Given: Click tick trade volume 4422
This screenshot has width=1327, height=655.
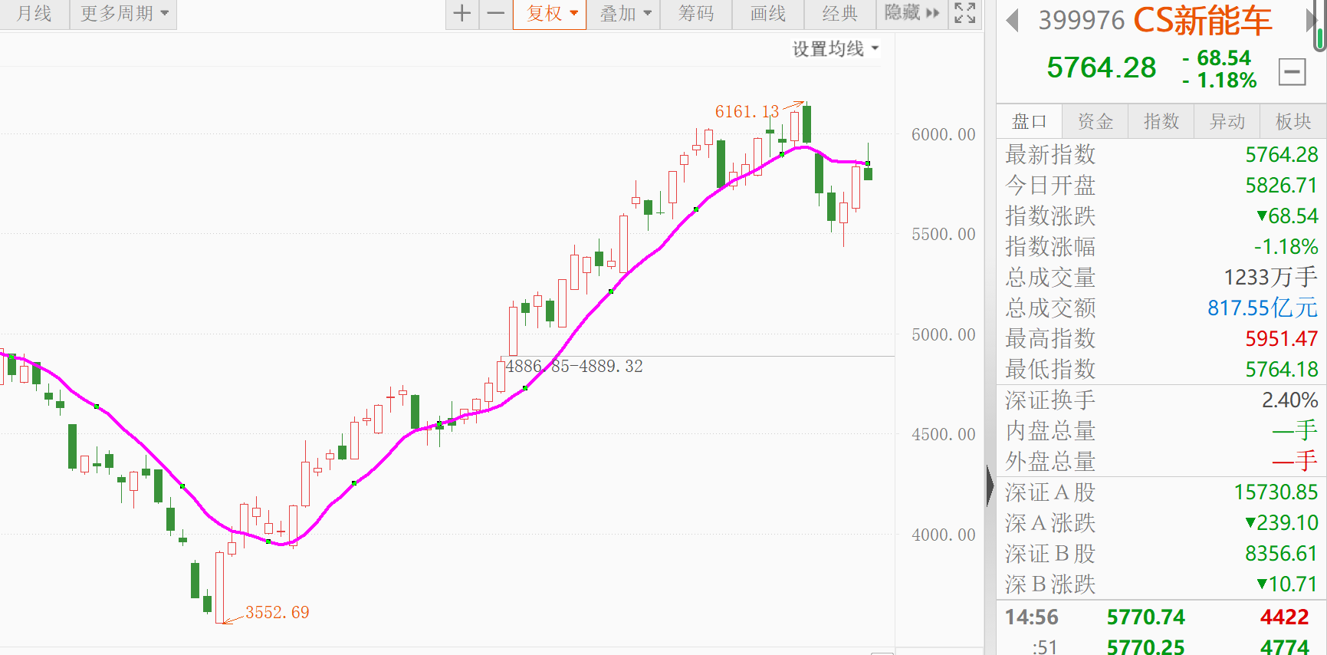Looking at the screenshot, I should click(x=1284, y=617).
